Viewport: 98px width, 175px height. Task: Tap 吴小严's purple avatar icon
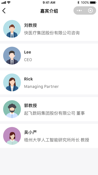coord(12,136)
